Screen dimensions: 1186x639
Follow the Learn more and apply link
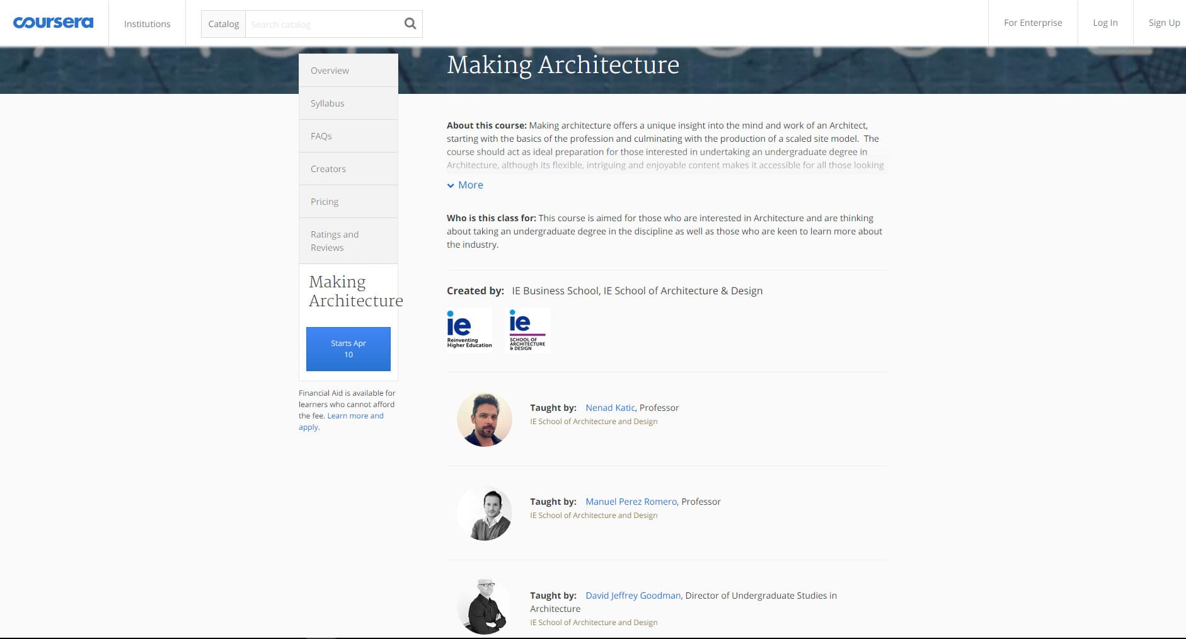tap(341, 422)
